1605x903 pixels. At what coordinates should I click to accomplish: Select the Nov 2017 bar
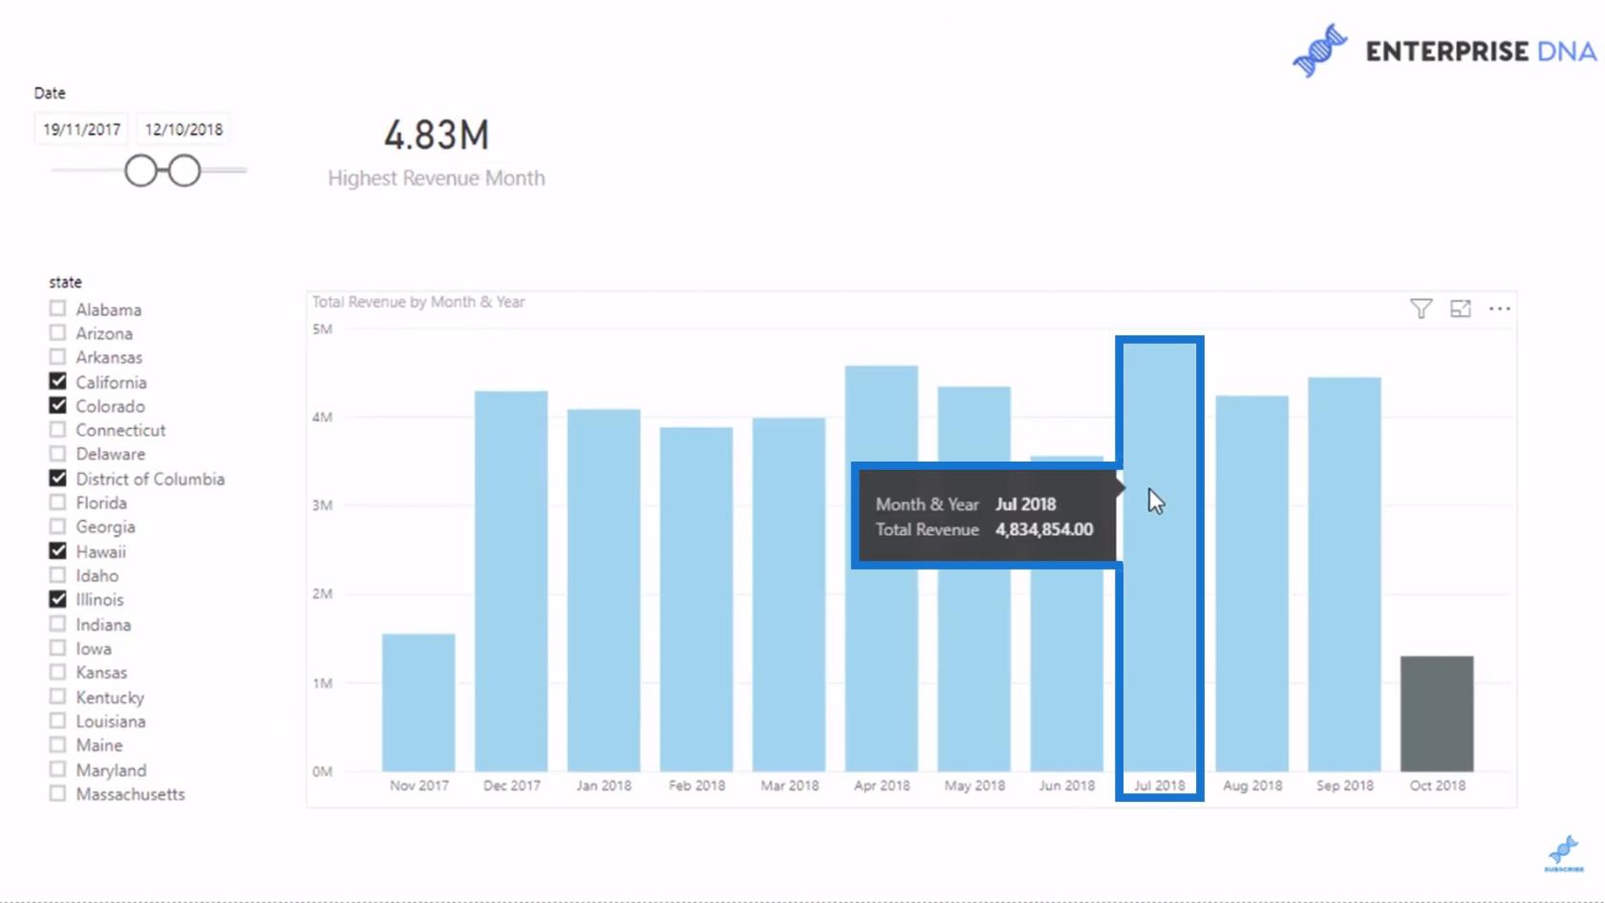click(418, 702)
